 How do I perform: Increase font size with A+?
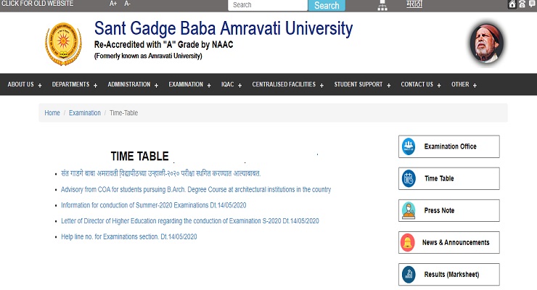[113, 4]
